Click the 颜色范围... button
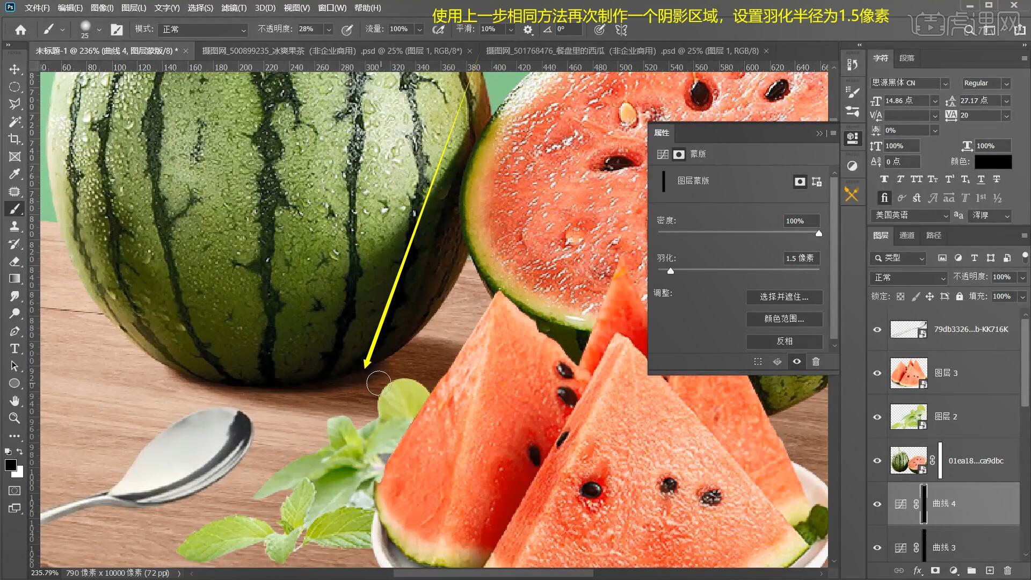Viewport: 1031px width, 580px height. point(784,319)
